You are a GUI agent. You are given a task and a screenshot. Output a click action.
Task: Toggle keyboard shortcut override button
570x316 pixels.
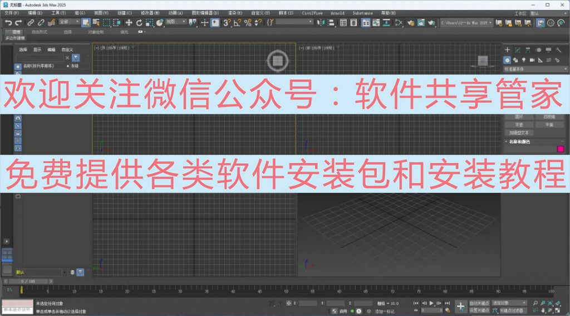pyautogui.click(x=215, y=22)
